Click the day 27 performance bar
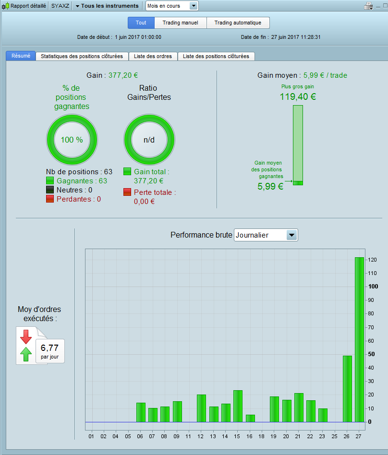Viewport: 388px width, 455px height. [x=359, y=339]
